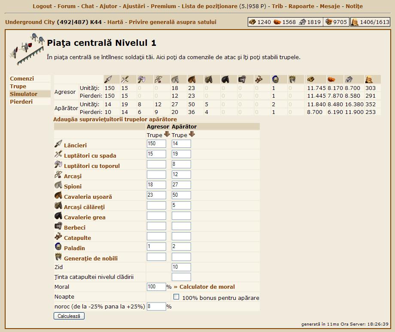Open the Comenzi tab in the sidebar
Image resolution: width=395 pixels, height=332 pixels.
pyautogui.click(x=22, y=79)
